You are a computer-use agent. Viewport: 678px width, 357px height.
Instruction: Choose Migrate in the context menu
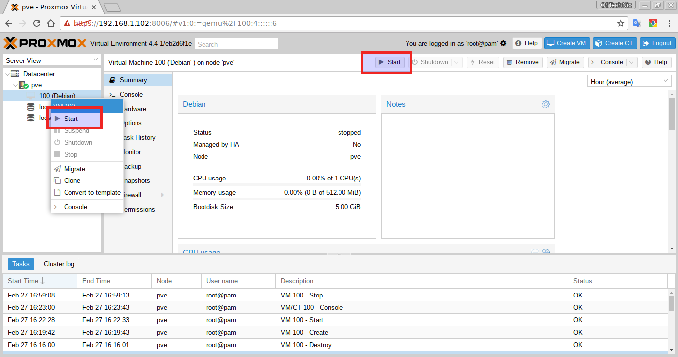pos(87,169)
